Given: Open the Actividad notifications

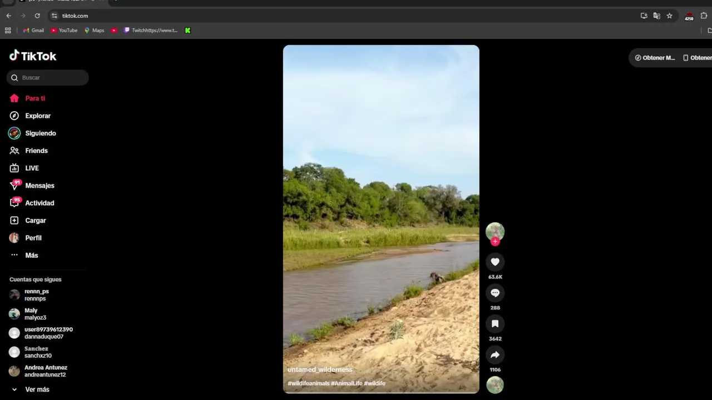Looking at the screenshot, I should tap(32, 203).
